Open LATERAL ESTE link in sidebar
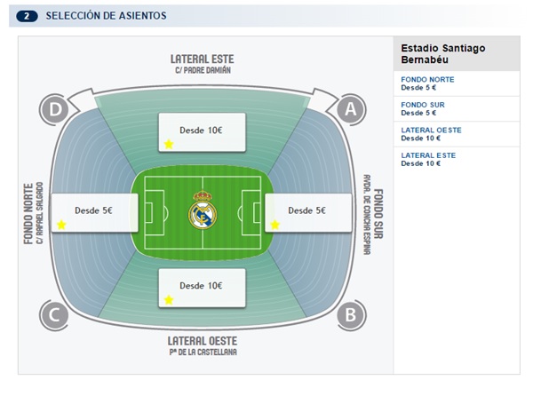The width and height of the screenshot is (541, 404). tap(428, 155)
